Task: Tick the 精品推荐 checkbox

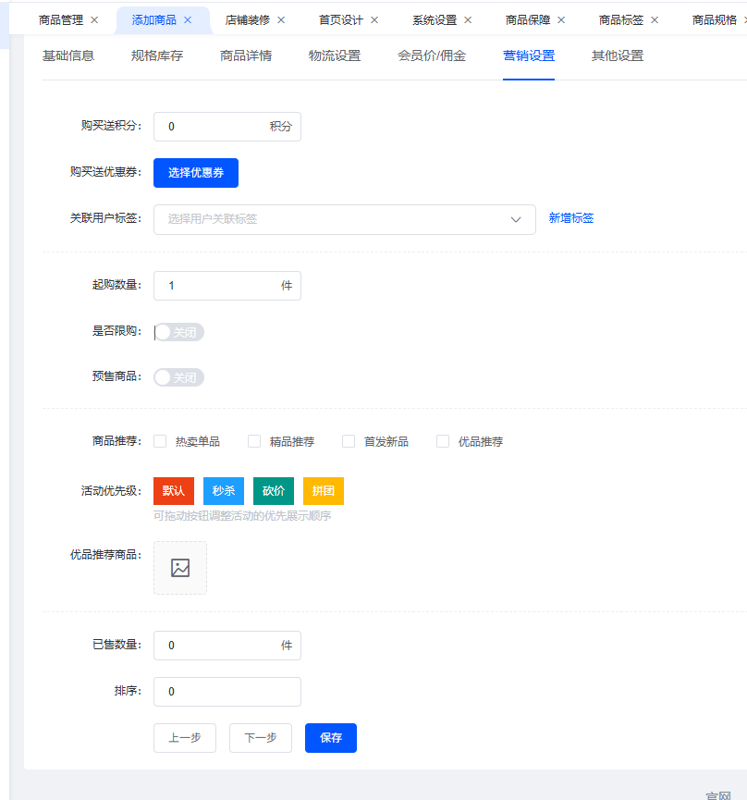Action: click(x=254, y=441)
